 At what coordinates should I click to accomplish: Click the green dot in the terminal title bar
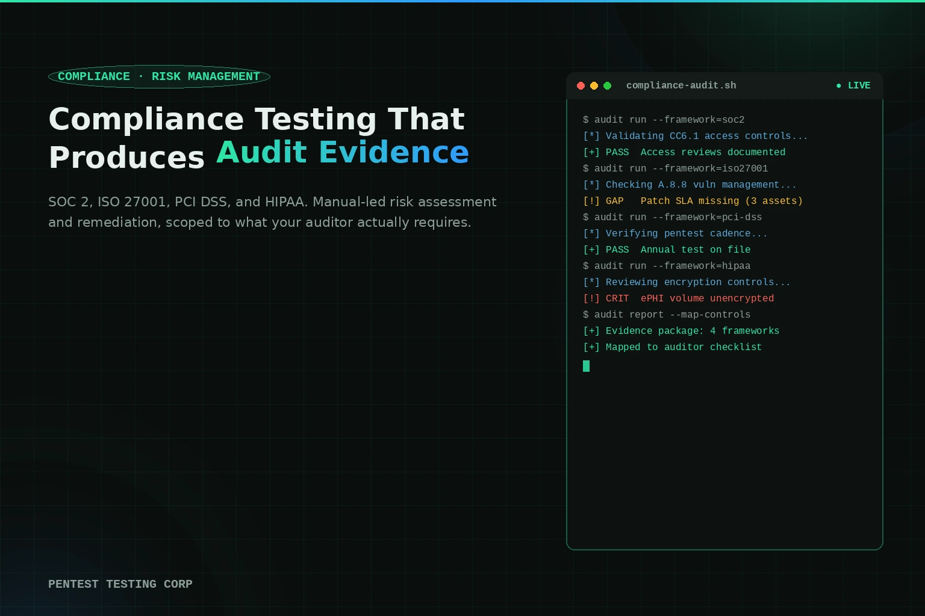point(607,85)
